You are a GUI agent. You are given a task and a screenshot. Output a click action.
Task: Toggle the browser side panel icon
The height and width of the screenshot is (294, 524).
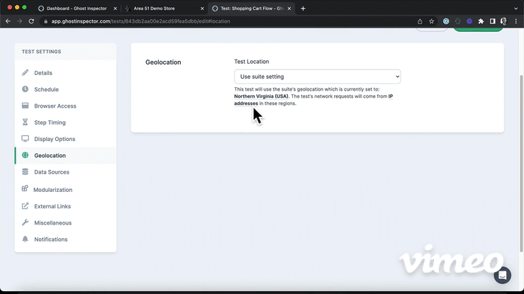click(493, 21)
